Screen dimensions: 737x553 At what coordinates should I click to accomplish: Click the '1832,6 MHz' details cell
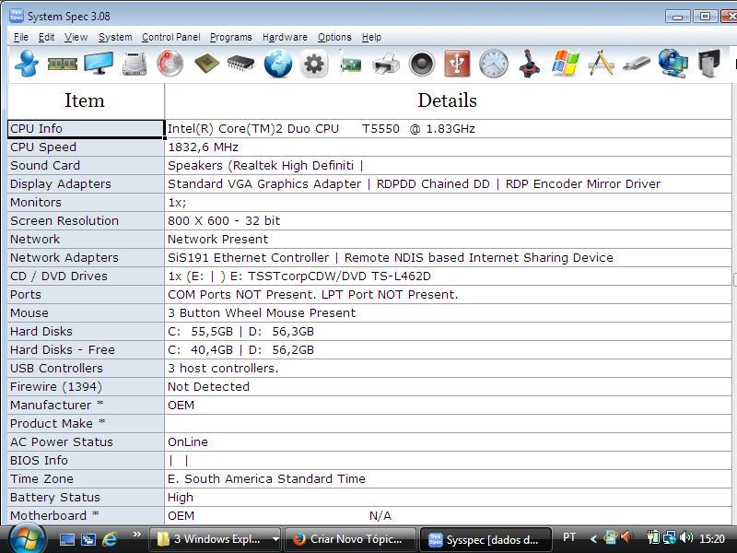click(x=448, y=147)
